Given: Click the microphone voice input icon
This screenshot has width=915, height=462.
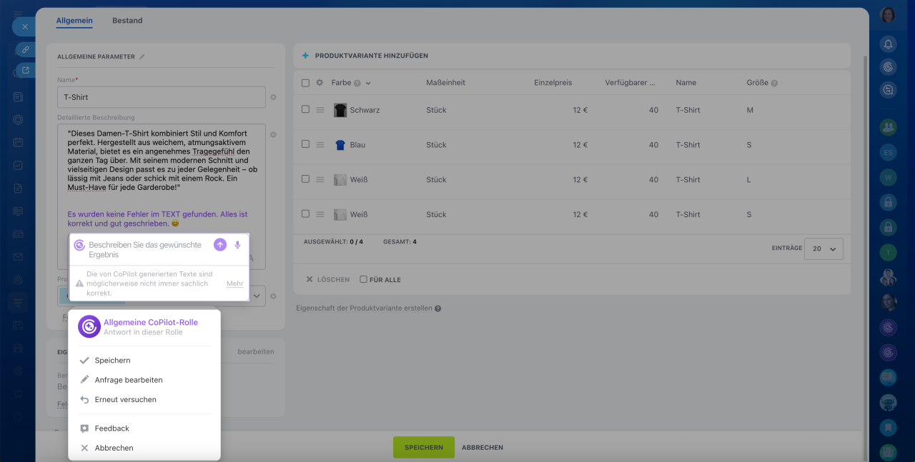Looking at the screenshot, I should 238,245.
